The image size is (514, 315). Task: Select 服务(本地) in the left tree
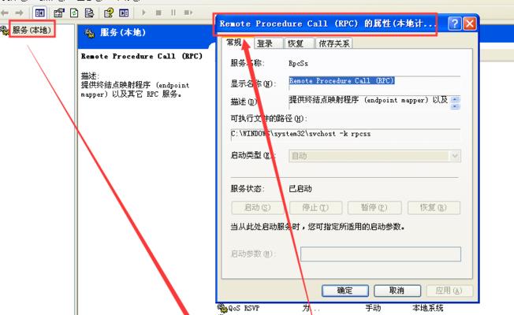(x=32, y=30)
